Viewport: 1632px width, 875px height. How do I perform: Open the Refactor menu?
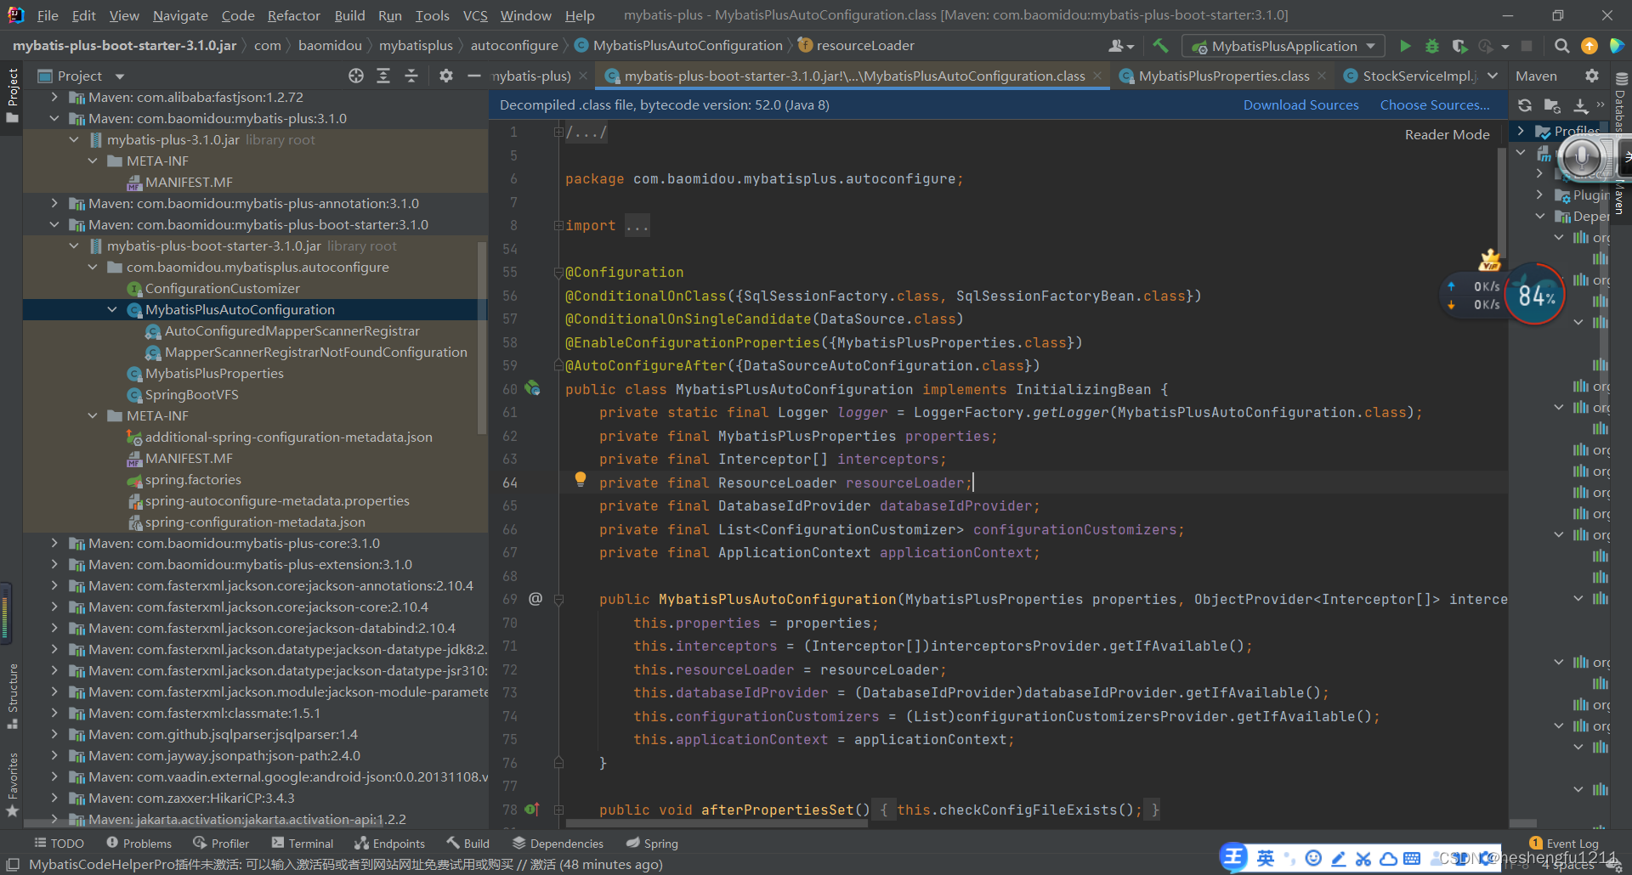293,15
